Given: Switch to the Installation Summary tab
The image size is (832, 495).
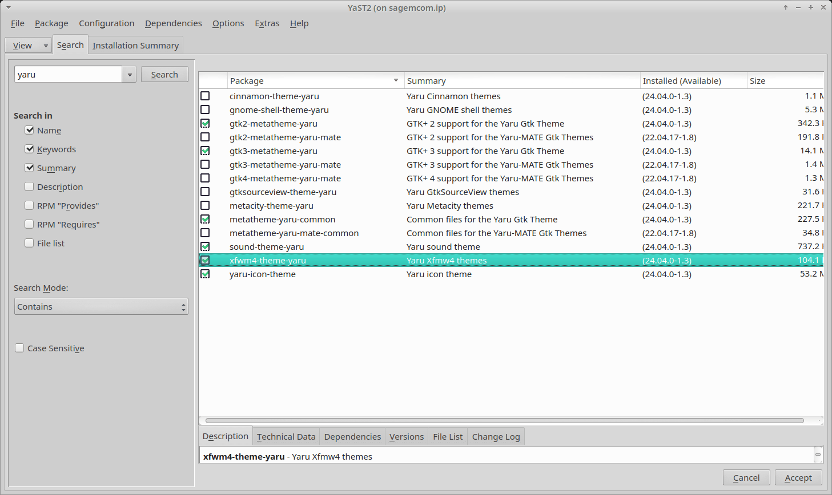Looking at the screenshot, I should pos(135,46).
